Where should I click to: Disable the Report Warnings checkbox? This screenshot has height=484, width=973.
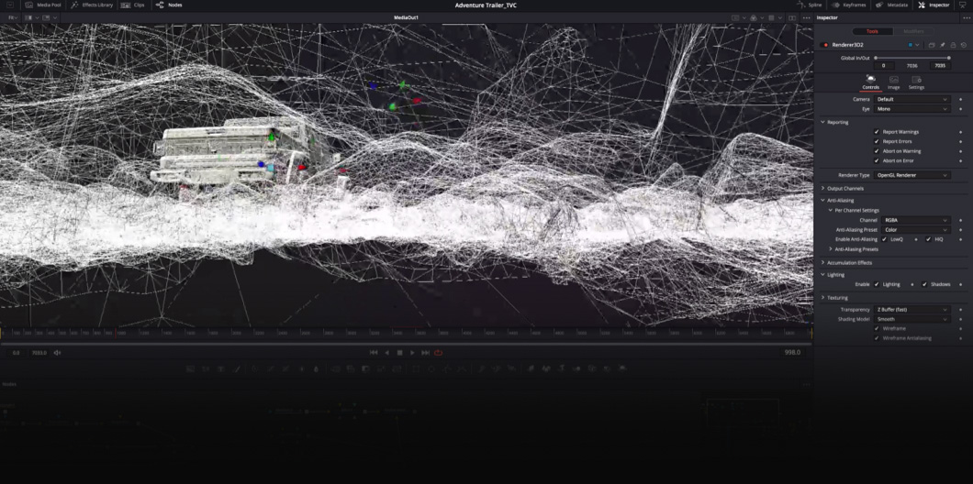click(877, 132)
